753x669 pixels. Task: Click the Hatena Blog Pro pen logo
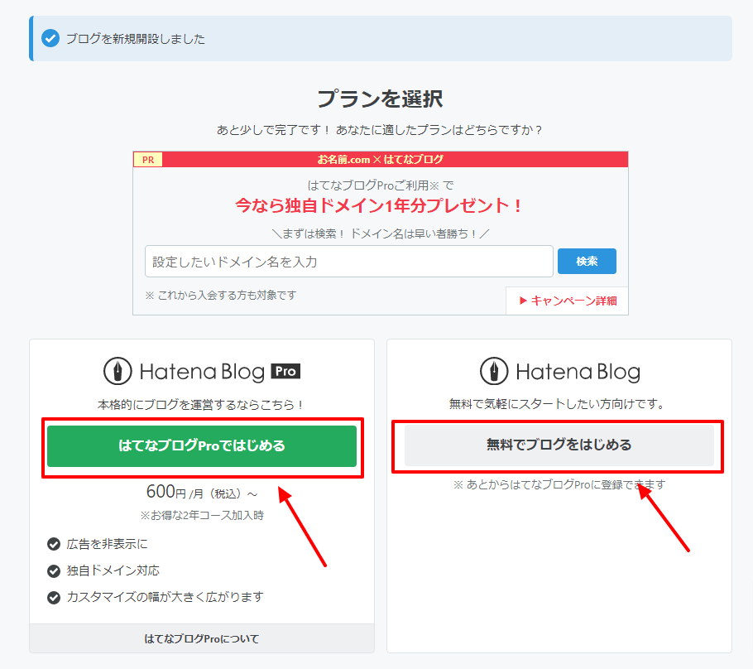pyautogui.click(x=118, y=371)
